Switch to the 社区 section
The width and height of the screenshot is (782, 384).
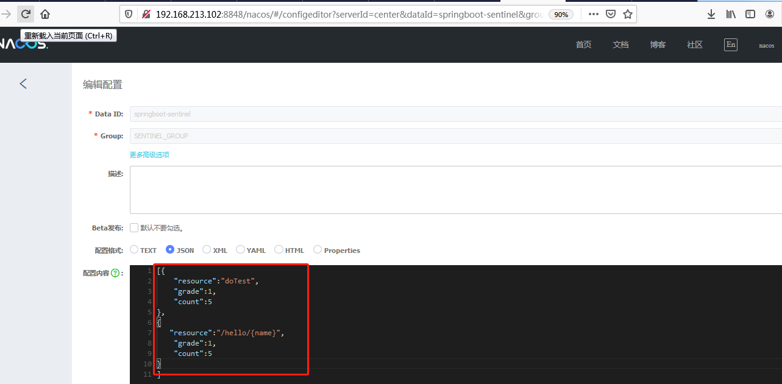pyautogui.click(x=694, y=44)
